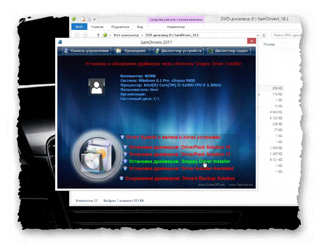Viewport: 318px width, 246px height.
Task: Click drive icon in address bar
Action: pyautogui.click(x=105, y=35)
